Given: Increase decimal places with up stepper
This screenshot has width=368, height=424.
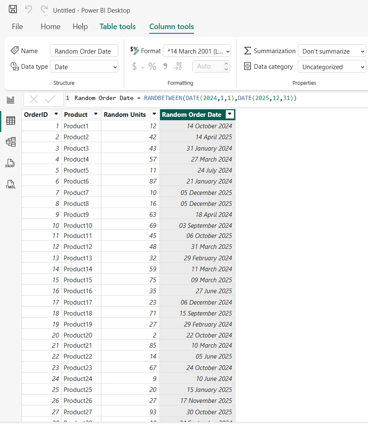Looking at the screenshot, I should click(x=226, y=63).
